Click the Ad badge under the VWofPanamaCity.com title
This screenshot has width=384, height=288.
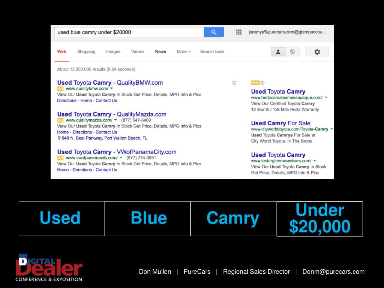[x=60, y=158]
